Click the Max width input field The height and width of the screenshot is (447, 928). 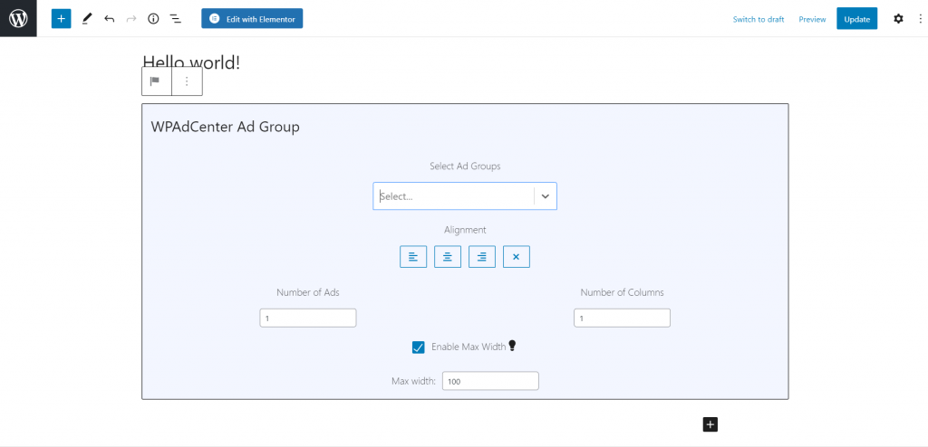[490, 381]
